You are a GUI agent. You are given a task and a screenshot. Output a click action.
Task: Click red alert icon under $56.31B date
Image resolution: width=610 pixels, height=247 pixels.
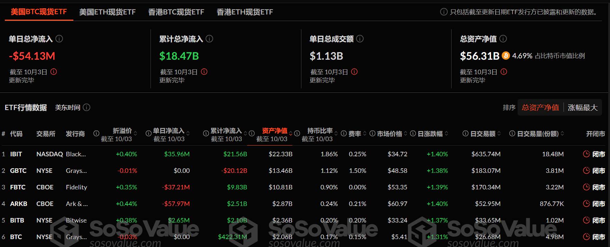coord(504,72)
